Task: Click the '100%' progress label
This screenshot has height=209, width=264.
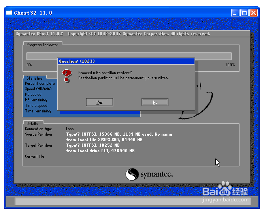Action: coord(230,65)
